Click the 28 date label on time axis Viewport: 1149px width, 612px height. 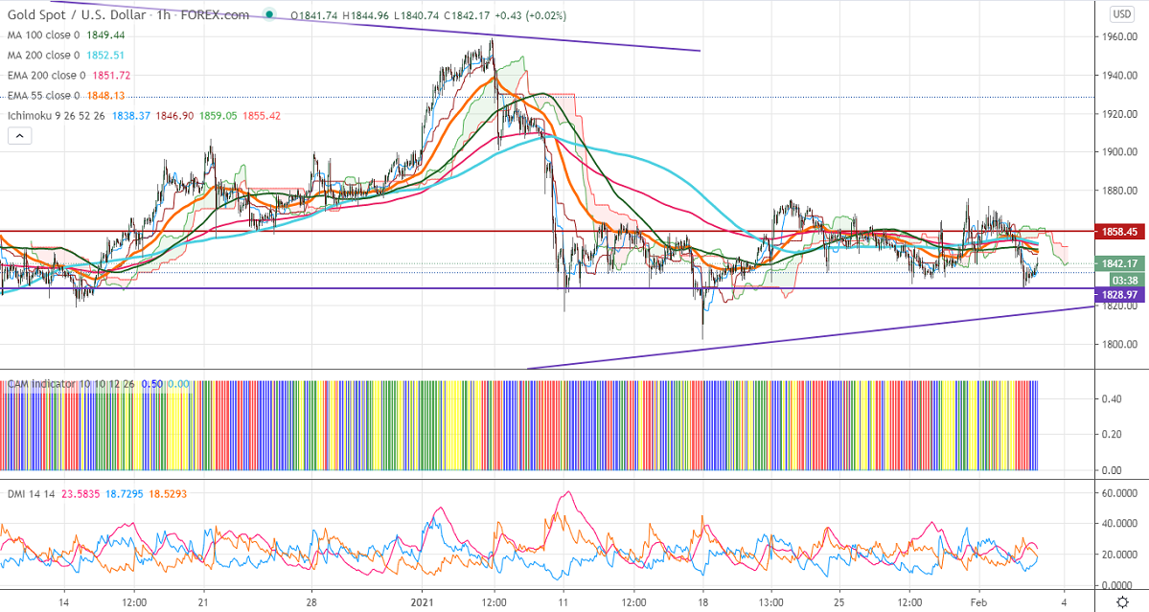311,603
